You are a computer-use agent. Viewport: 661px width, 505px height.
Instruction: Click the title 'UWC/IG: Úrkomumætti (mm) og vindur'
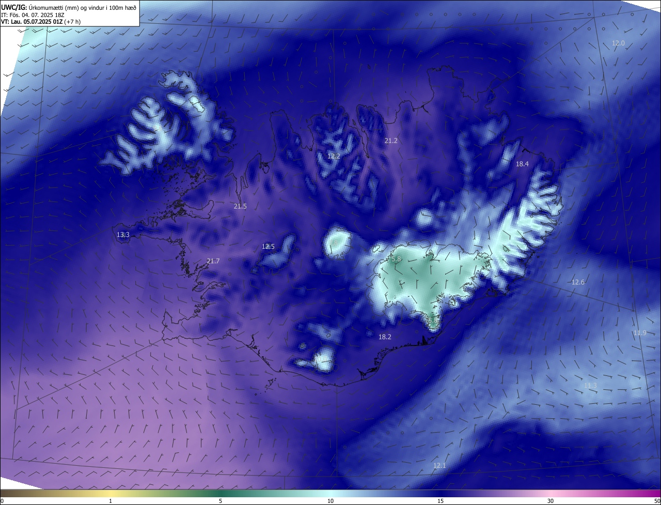(x=69, y=7)
